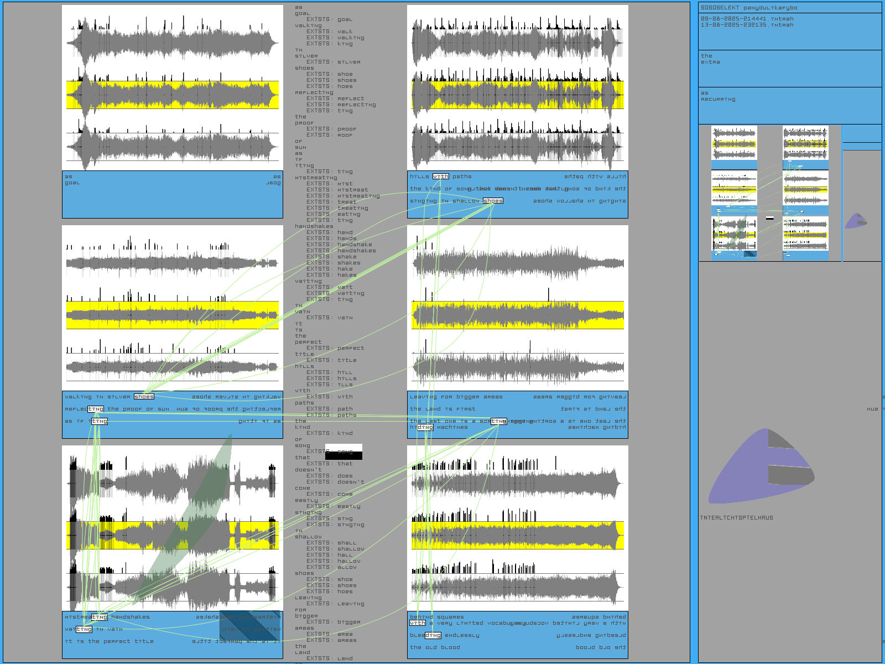Click the black and white block beside song

(x=343, y=452)
